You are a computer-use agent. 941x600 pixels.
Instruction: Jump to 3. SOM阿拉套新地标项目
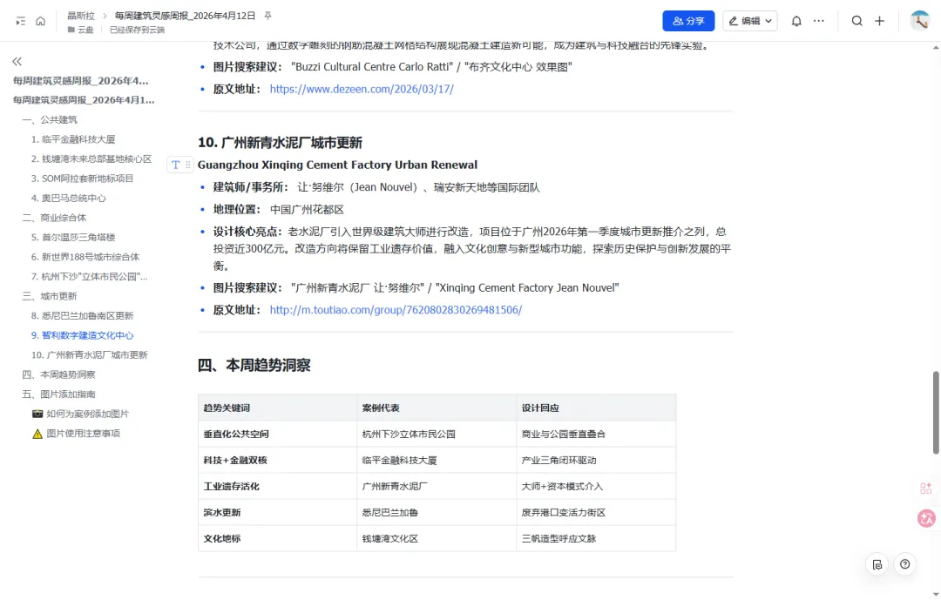pos(82,179)
